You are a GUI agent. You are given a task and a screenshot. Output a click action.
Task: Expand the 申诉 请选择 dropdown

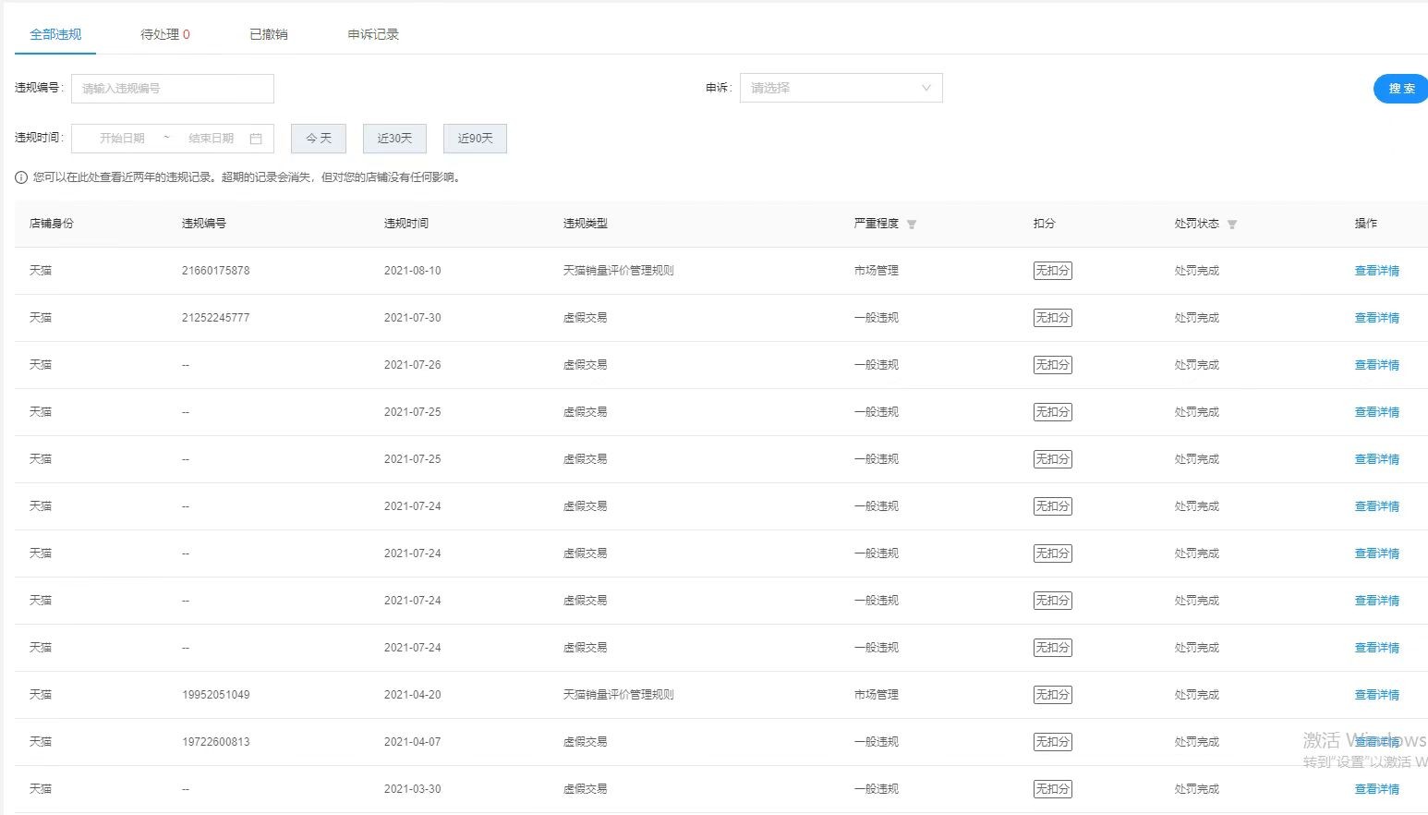pyautogui.click(x=841, y=88)
